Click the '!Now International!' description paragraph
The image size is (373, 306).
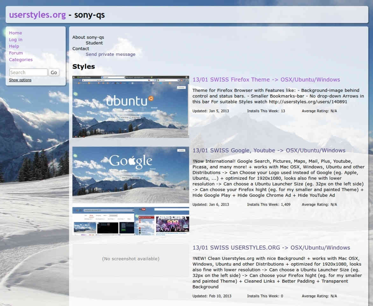click(x=278, y=178)
